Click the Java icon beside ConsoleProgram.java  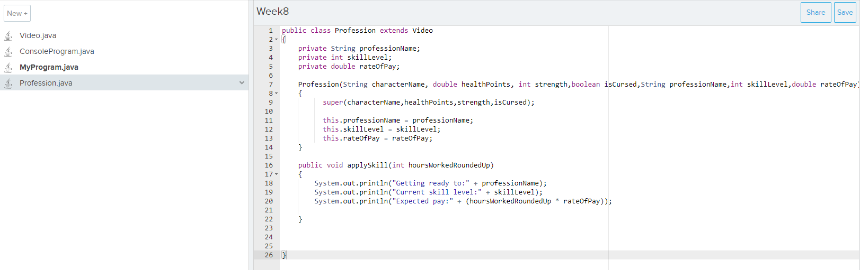pyautogui.click(x=8, y=51)
